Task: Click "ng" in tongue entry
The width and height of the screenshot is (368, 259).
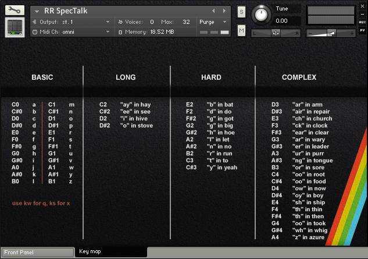Action: 312,161
